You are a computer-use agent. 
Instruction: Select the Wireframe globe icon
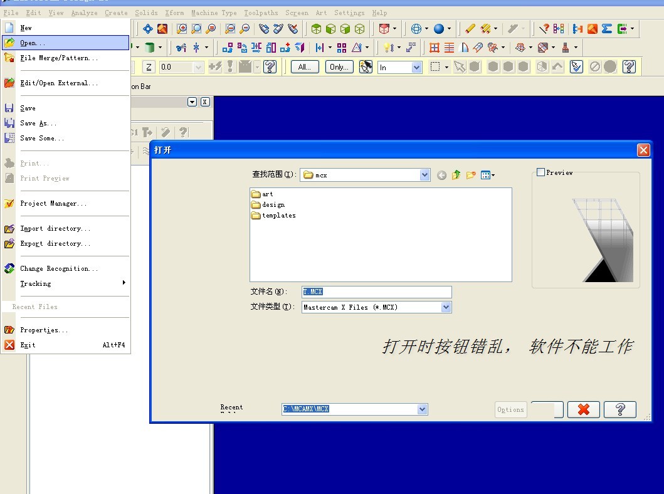416,29
